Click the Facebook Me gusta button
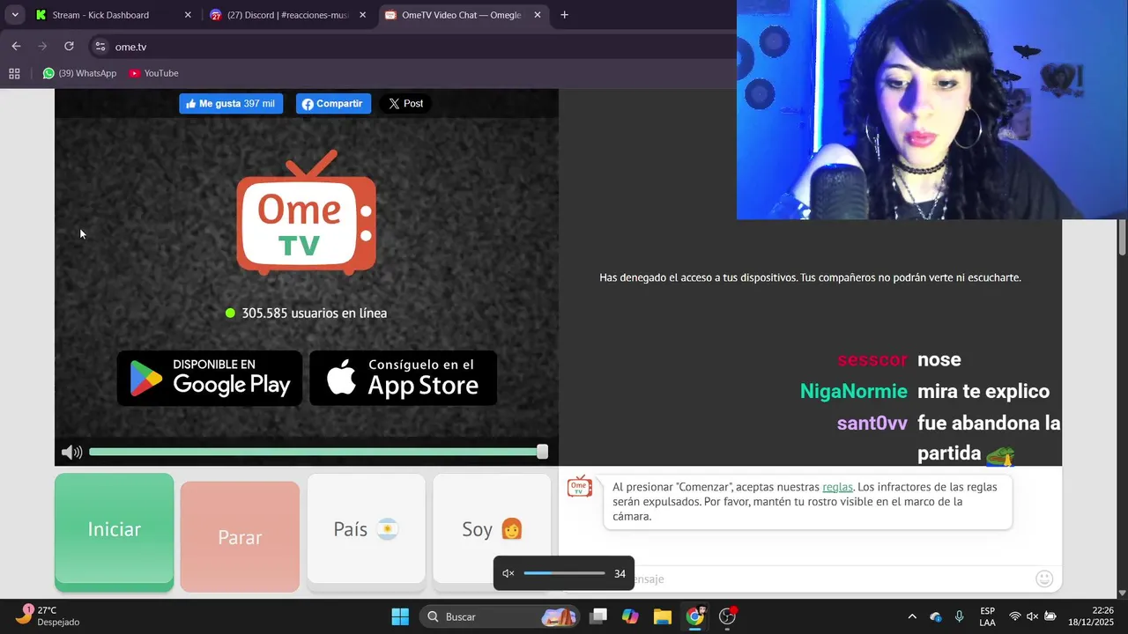1128x634 pixels. [x=231, y=104]
